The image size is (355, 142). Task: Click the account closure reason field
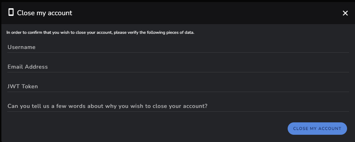coord(178,106)
